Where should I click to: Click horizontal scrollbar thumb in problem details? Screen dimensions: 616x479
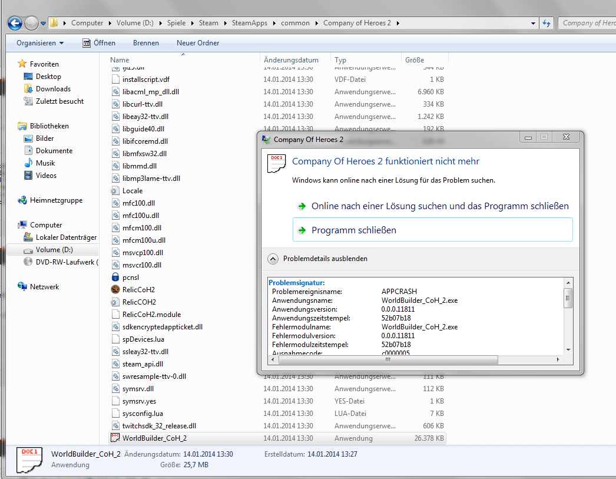(x=388, y=359)
